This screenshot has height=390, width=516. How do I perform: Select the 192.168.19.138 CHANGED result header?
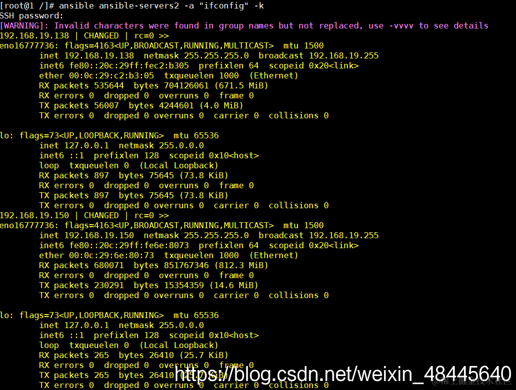point(84,35)
